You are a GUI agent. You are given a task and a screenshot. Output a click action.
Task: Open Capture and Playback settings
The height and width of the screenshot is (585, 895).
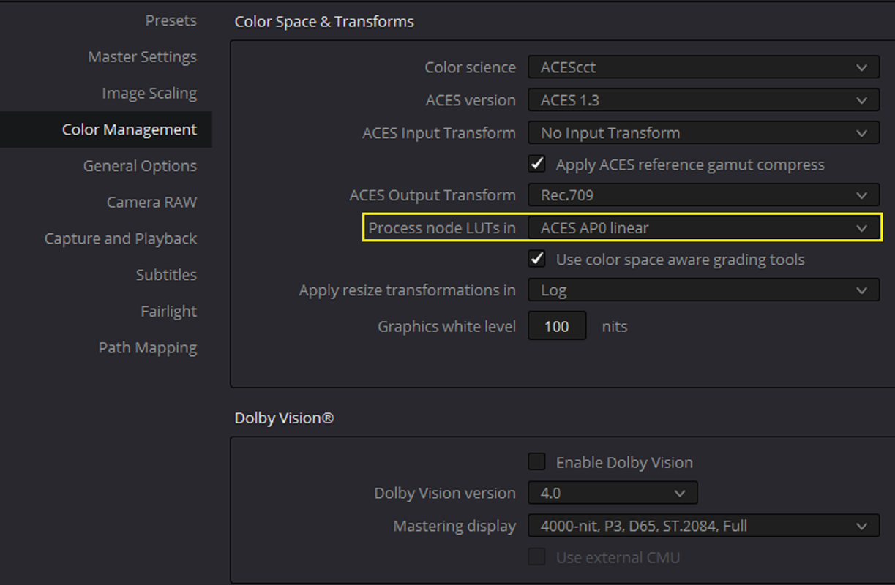(121, 239)
